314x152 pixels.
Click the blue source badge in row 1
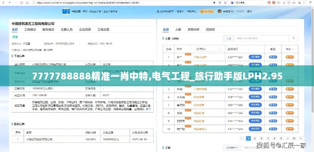point(273,57)
